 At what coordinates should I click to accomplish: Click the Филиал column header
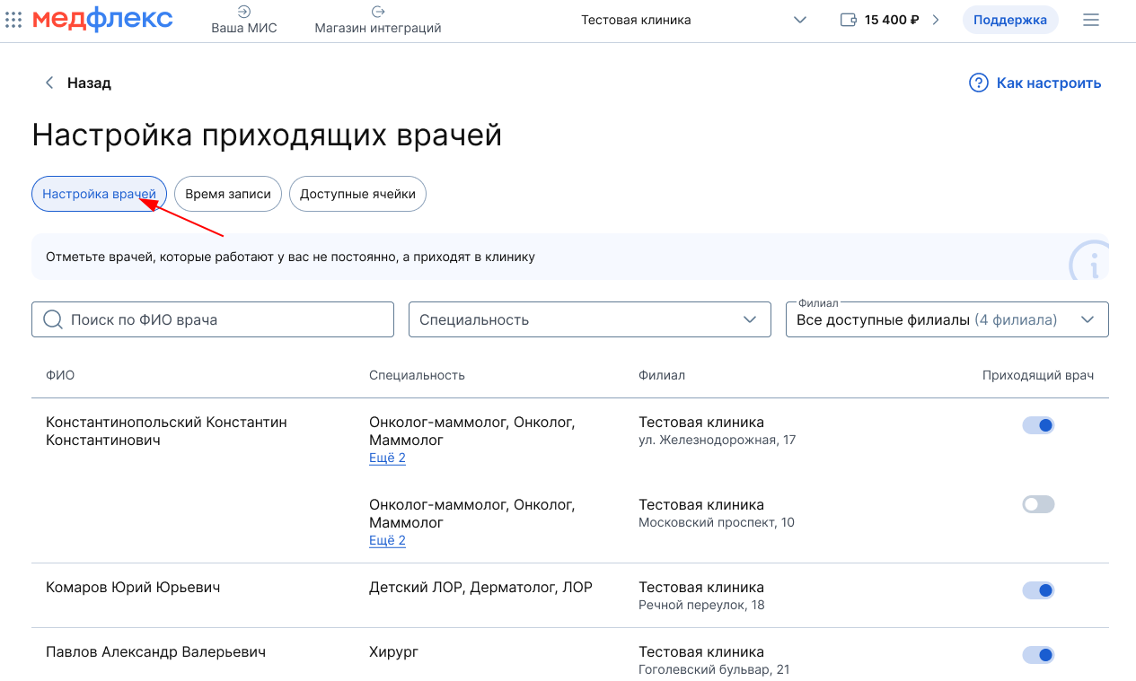[662, 375]
